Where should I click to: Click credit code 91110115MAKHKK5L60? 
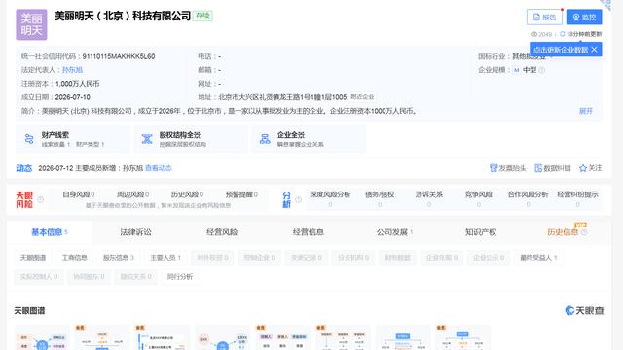click(119, 56)
